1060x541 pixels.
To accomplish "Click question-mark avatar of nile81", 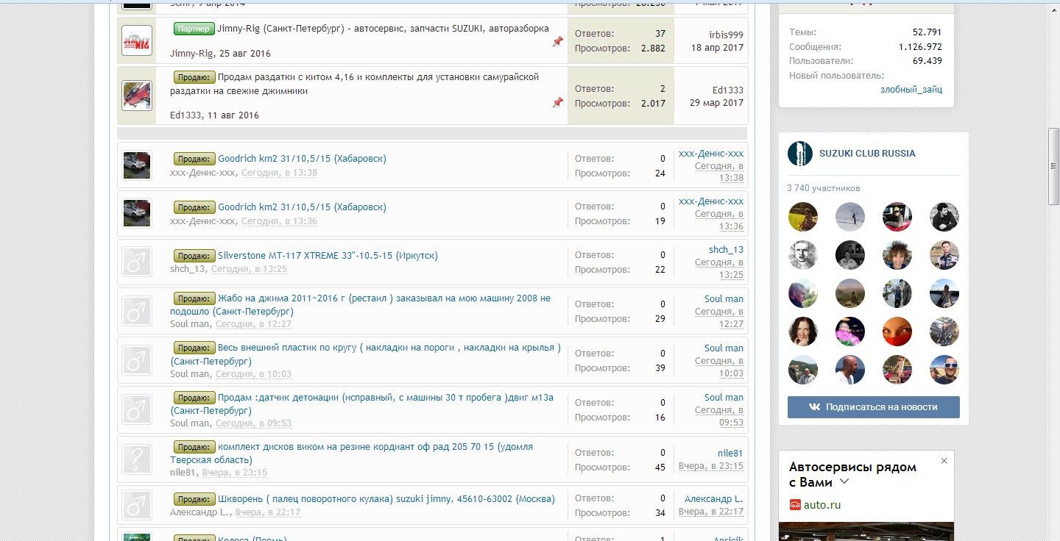I will pyautogui.click(x=137, y=459).
